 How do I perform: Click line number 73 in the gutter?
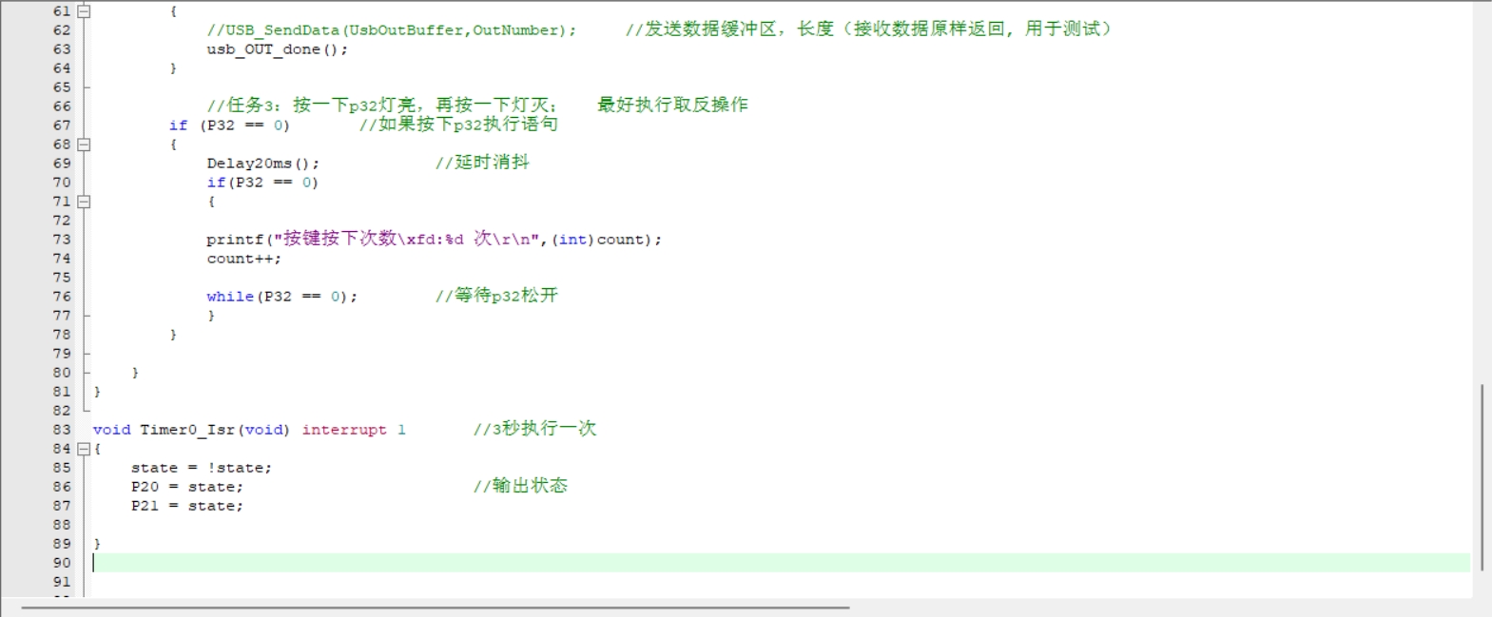click(x=62, y=240)
